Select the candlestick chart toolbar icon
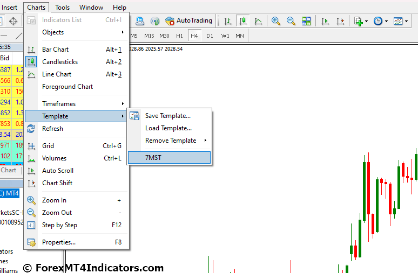 tap(243, 21)
